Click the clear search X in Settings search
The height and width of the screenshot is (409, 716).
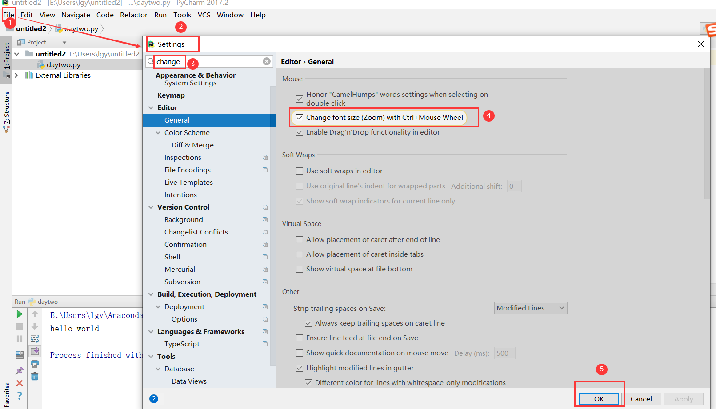tap(267, 61)
